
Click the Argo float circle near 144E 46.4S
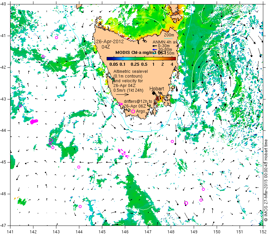tap(80, 206)
